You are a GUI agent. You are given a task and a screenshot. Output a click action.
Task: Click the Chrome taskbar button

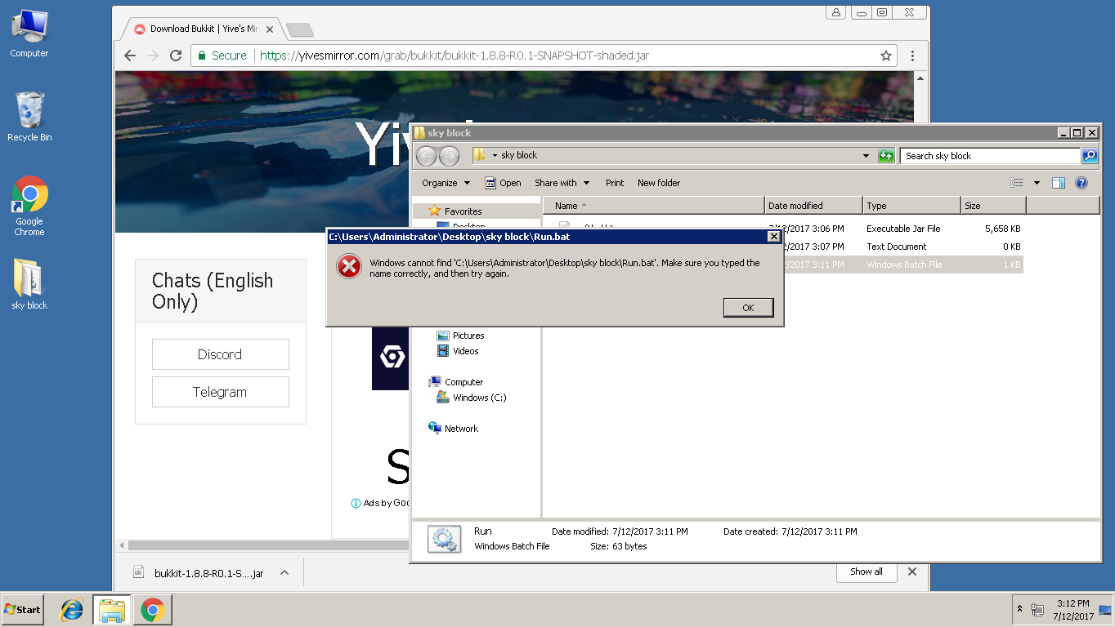pos(152,610)
